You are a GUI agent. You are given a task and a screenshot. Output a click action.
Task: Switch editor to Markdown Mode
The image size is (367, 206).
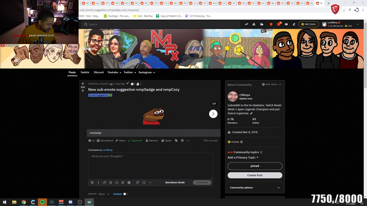(175, 183)
